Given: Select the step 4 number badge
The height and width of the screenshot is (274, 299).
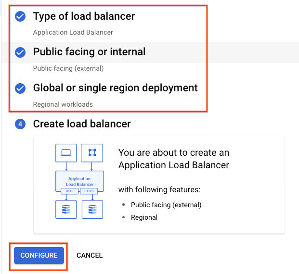Looking at the screenshot, I should pyautogui.click(x=20, y=125).
